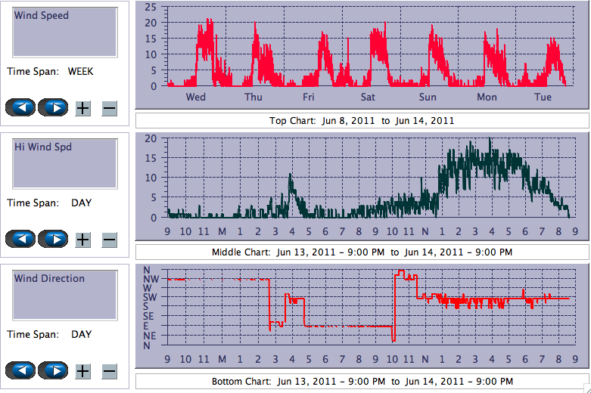Screen dimensions: 591x393
Task: Click the Top Chart date range caption
Action: tap(362, 121)
